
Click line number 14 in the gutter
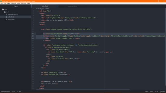coord(33,38)
